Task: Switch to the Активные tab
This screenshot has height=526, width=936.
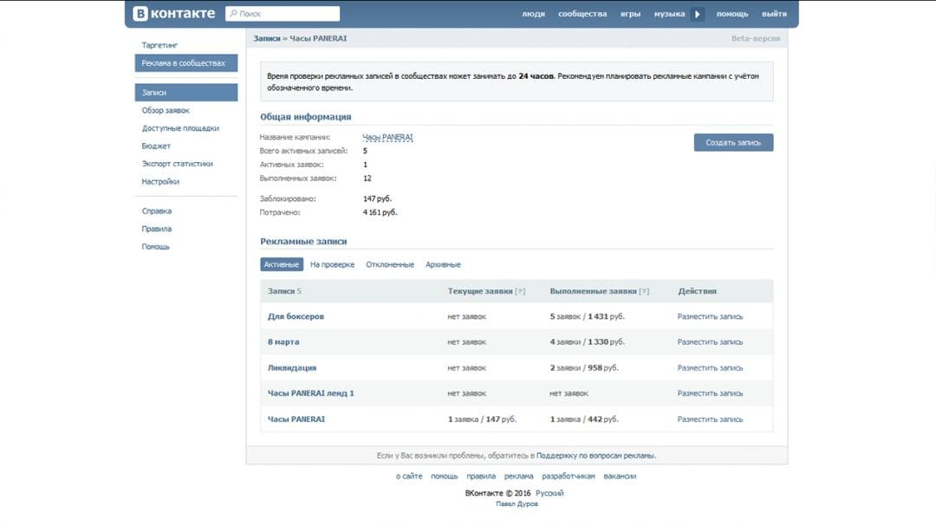Action: [281, 264]
